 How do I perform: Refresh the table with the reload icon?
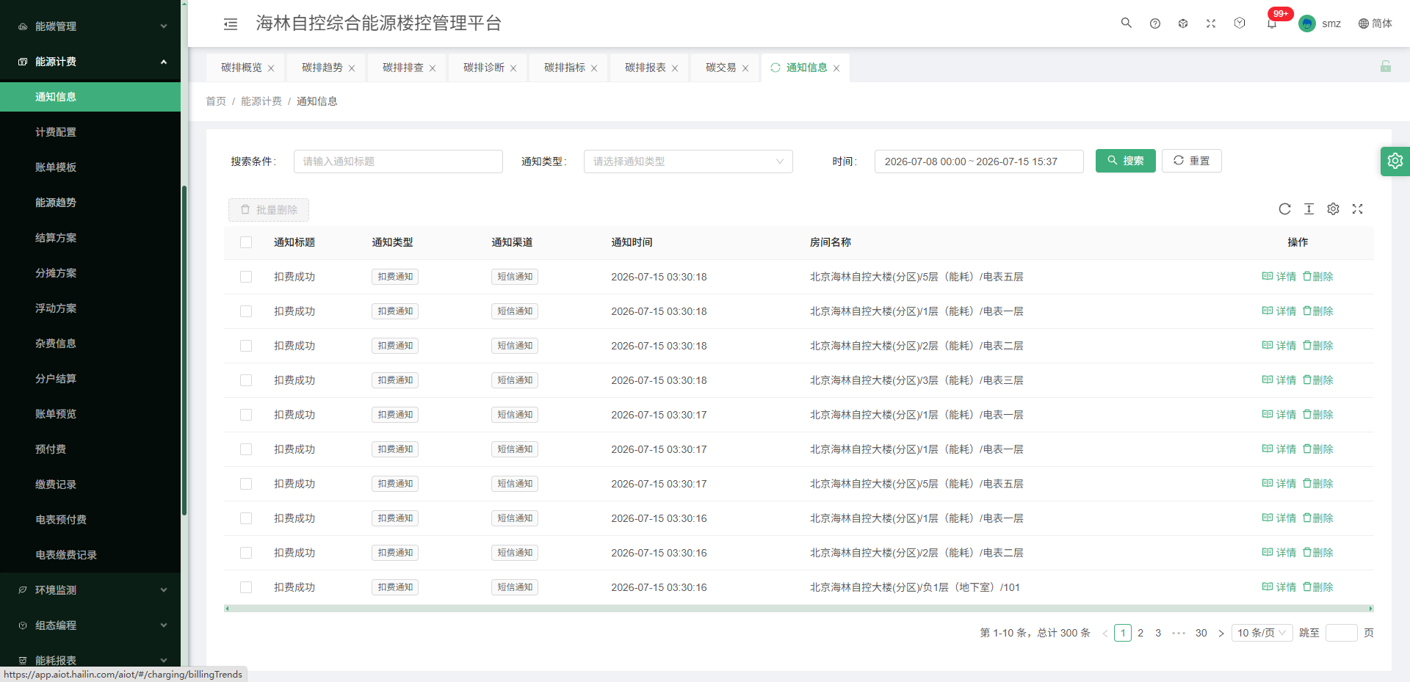tap(1284, 209)
